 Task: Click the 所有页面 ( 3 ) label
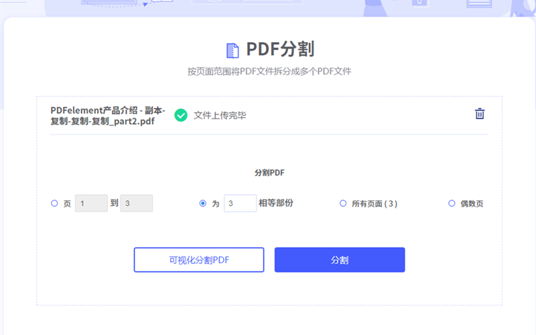(x=375, y=204)
